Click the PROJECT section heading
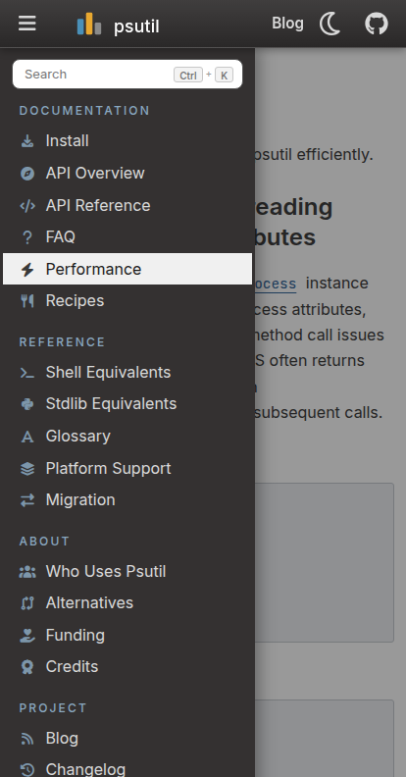Image resolution: width=406 pixels, height=777 pixels. click(53, 708)
